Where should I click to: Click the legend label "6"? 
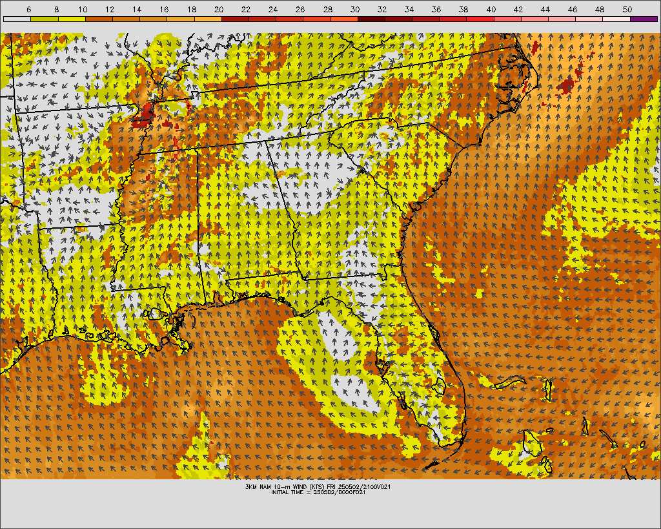28,9
